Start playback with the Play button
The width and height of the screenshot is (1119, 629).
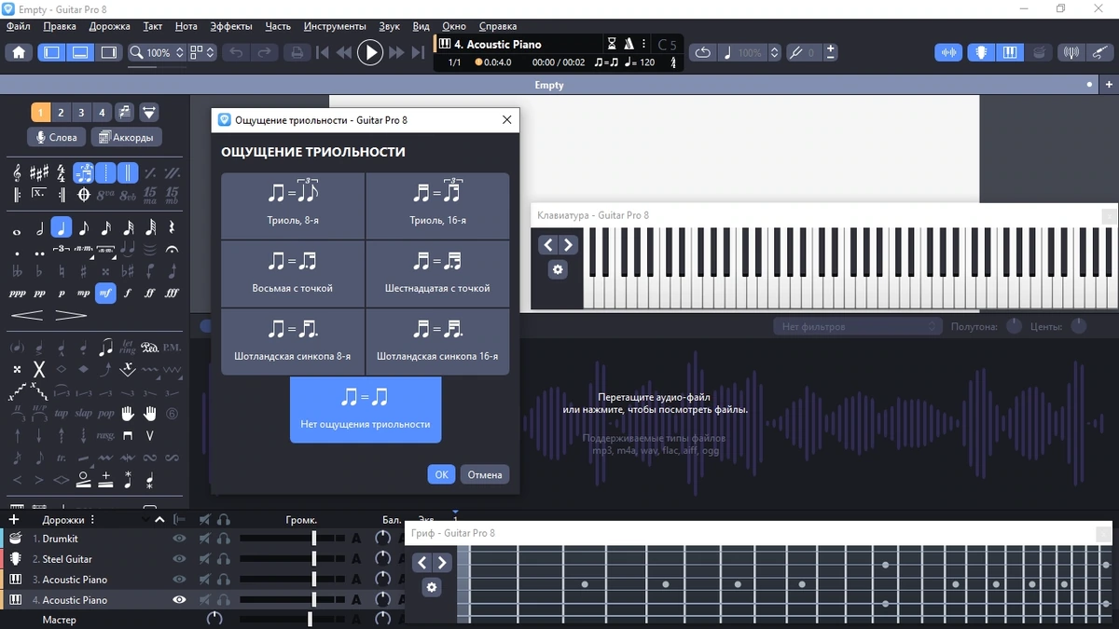coord(370,52)
